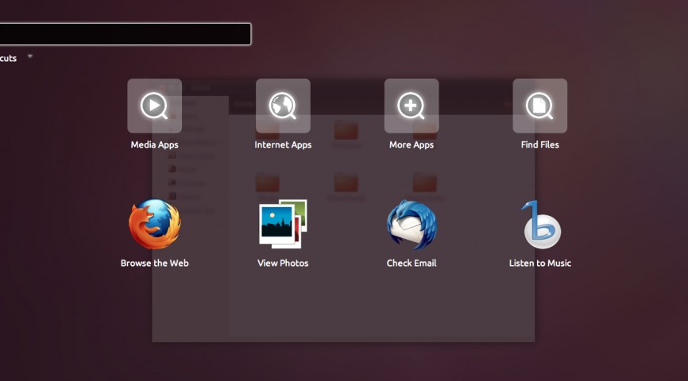This screenshot has height=381, width=688.
Task: Click the "Internet Apps" text label
Action: click(x=283, y=145)
